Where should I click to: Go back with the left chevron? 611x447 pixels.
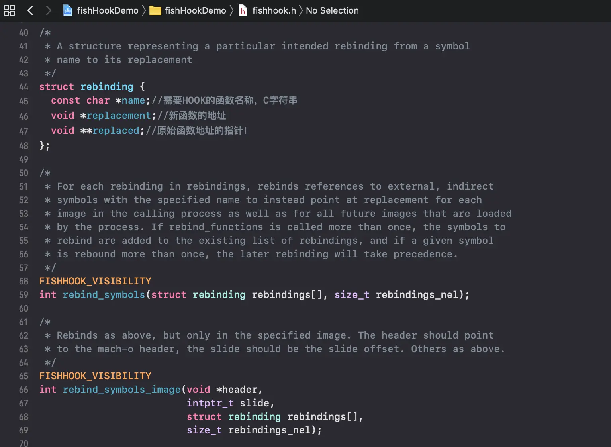(x=30, y=10)
